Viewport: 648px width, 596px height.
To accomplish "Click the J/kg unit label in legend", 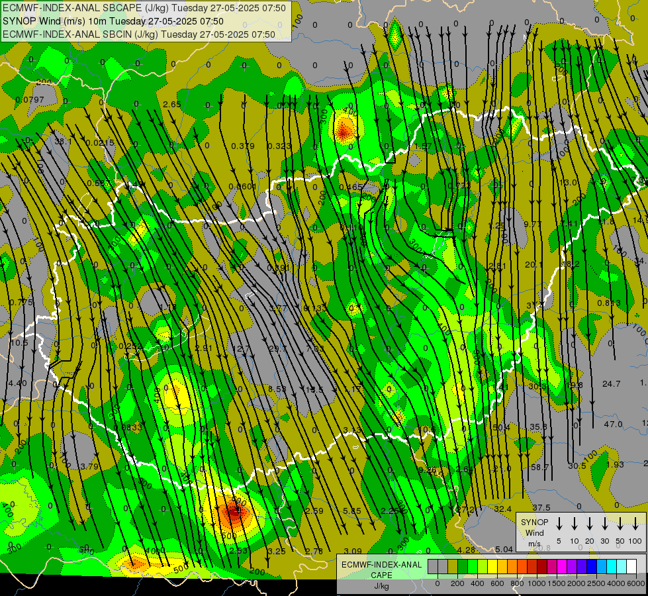I will [381, 586].
